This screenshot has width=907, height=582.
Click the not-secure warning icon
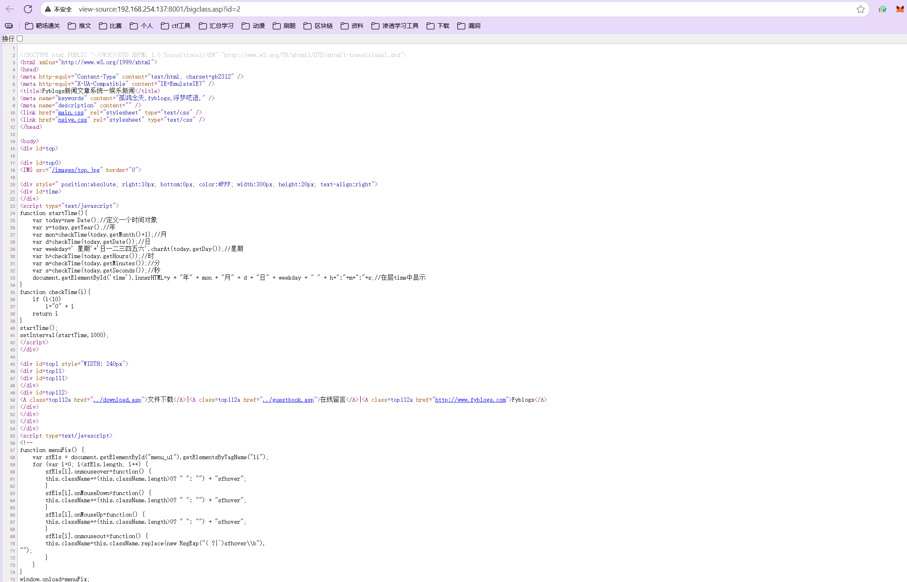click(x=48, y=9)
